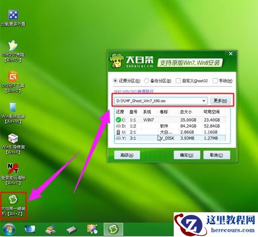Click the 盘号 column header
This screenshot has width=258, height=237.
click(x=134, y=112)
